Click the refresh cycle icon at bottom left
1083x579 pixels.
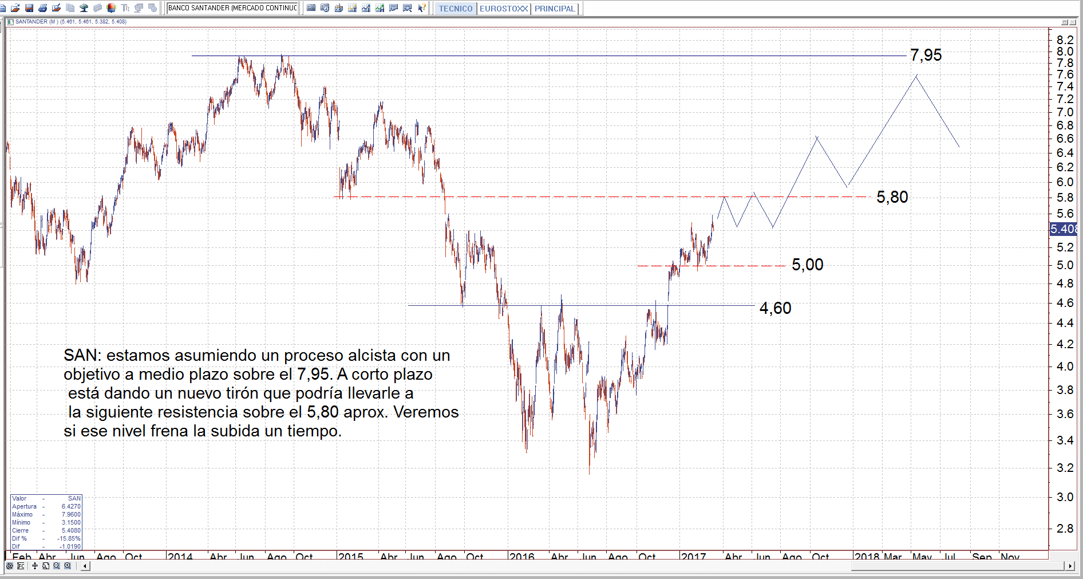(10, 566)
